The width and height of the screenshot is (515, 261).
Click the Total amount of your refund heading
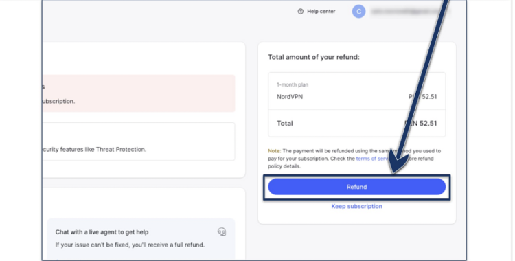click(314, 57)
